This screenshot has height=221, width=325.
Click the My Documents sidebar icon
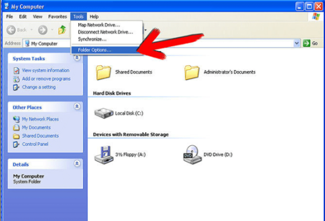point(16,127)
